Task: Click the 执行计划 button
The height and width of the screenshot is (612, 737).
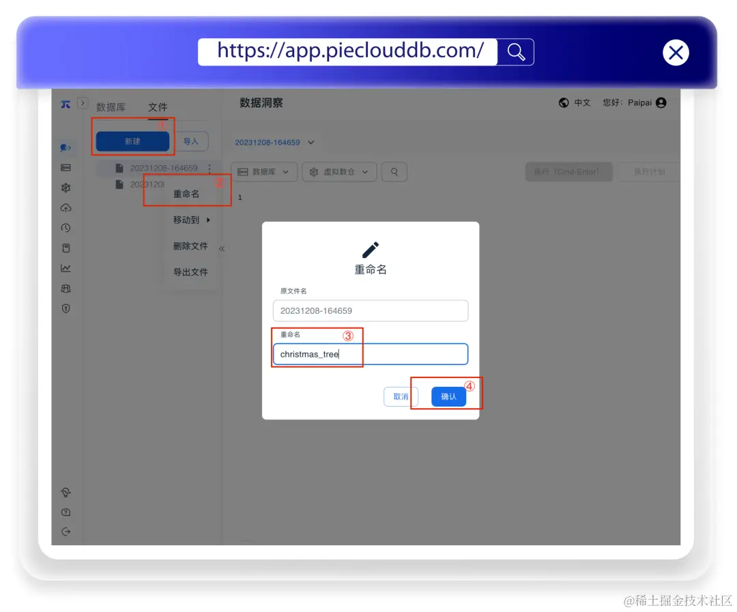Action: pos(649,171)
